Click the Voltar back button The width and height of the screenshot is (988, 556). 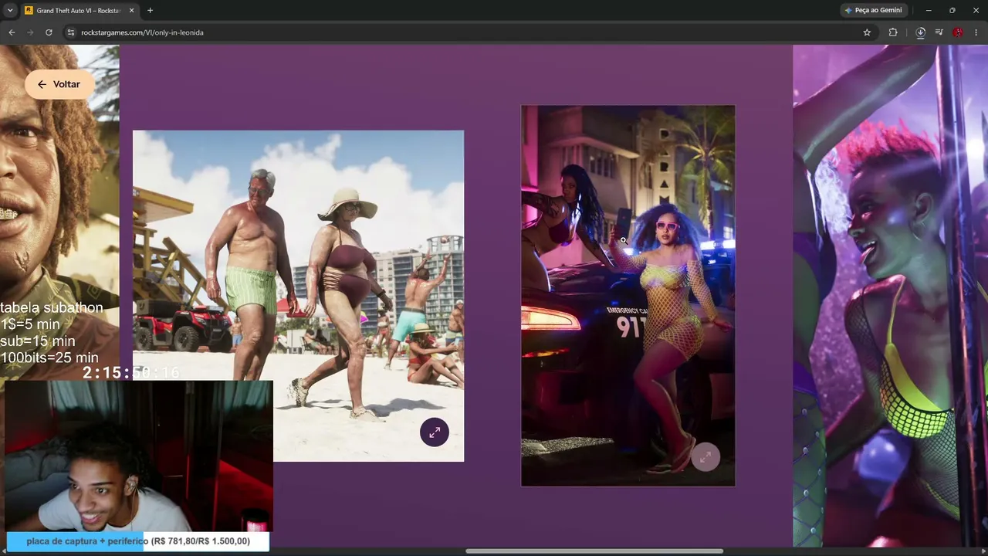click(x=59, y=84)
